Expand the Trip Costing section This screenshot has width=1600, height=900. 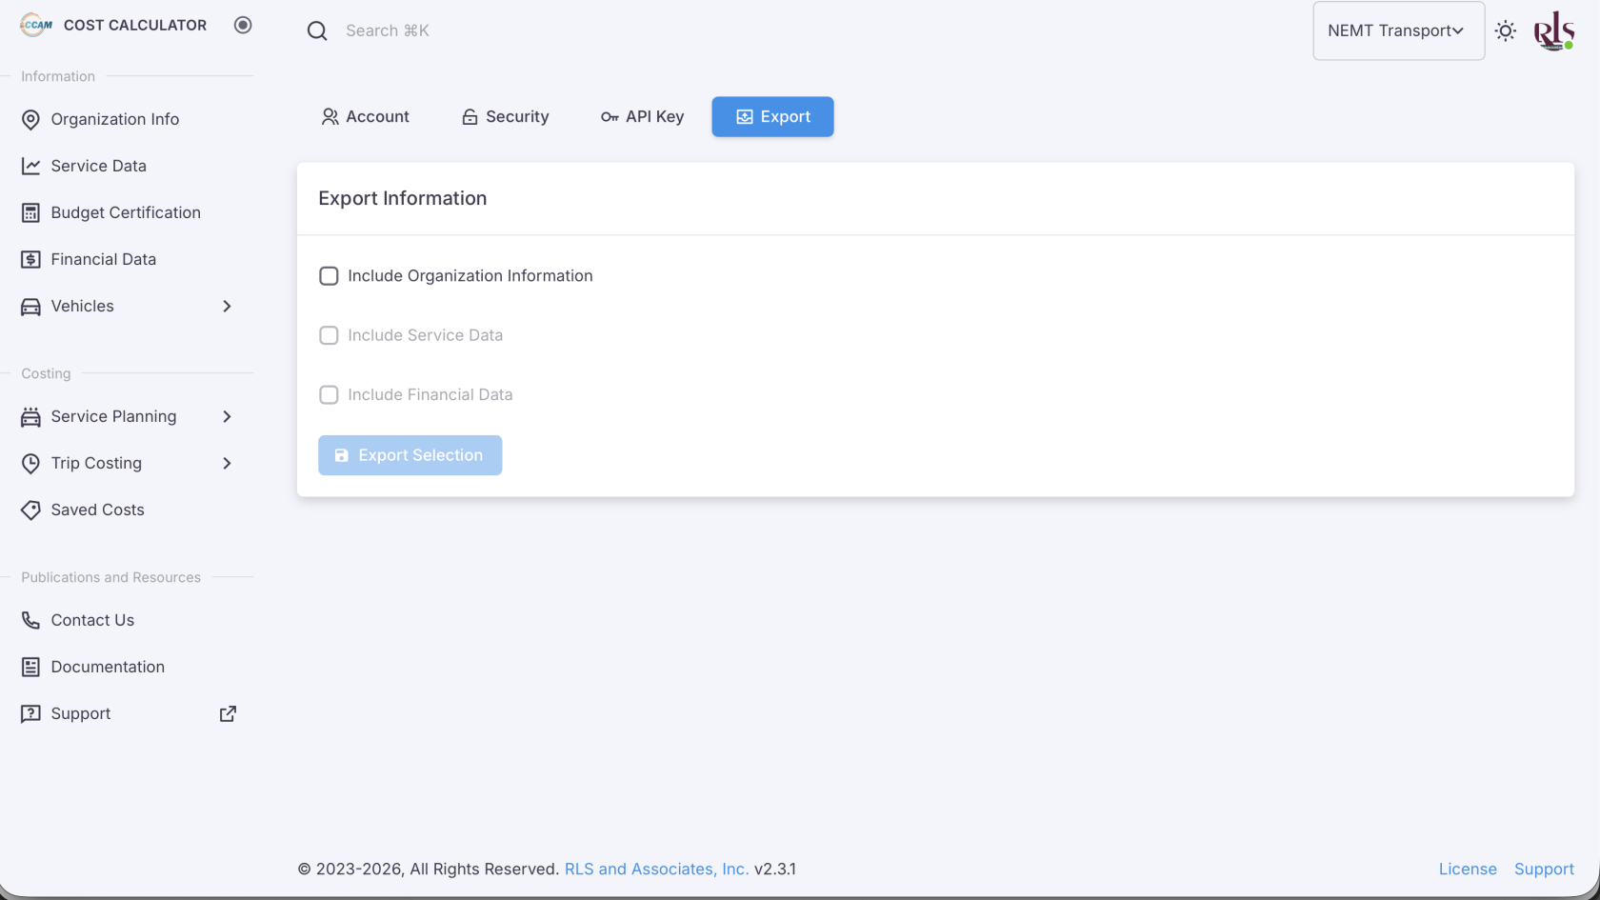(x=226, y=463)
